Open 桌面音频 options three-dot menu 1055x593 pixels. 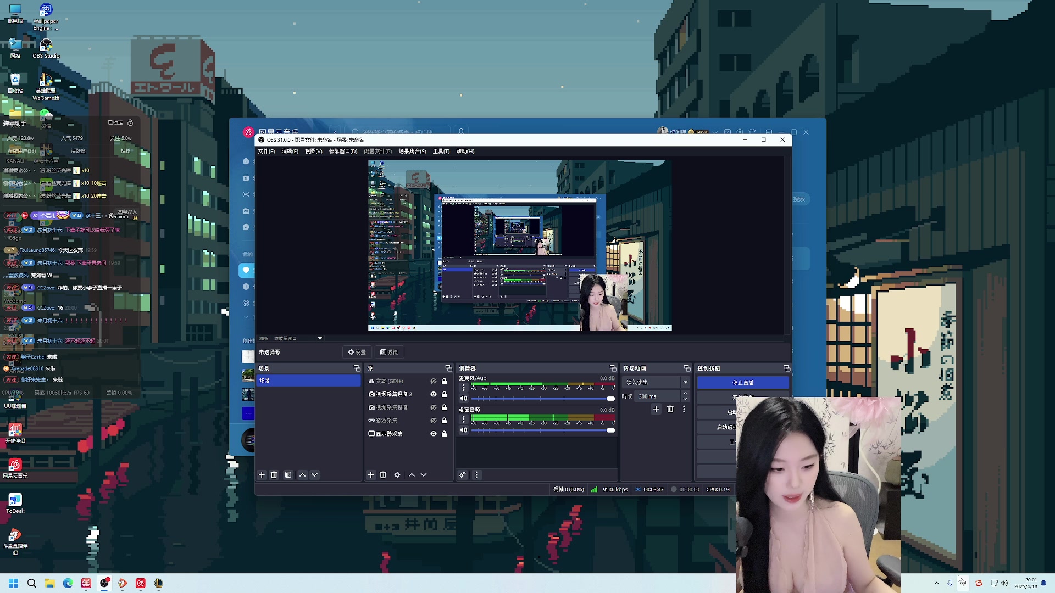pyautogui.click(x=464, y=419)
